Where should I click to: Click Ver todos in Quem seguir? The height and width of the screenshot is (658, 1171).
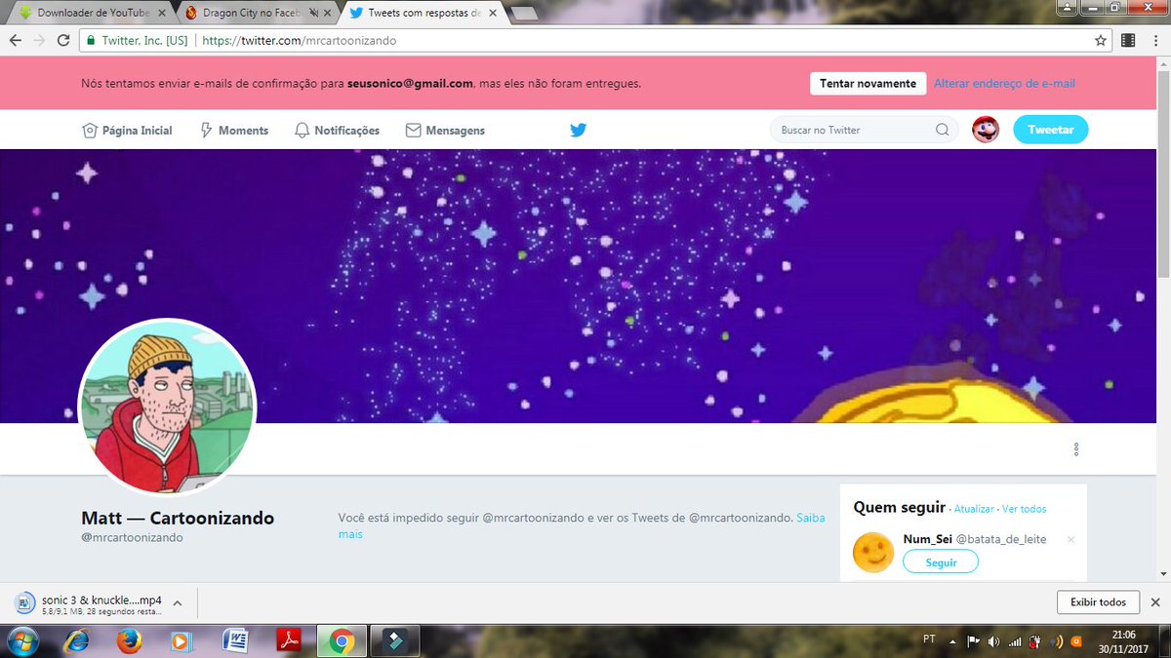1024,509
